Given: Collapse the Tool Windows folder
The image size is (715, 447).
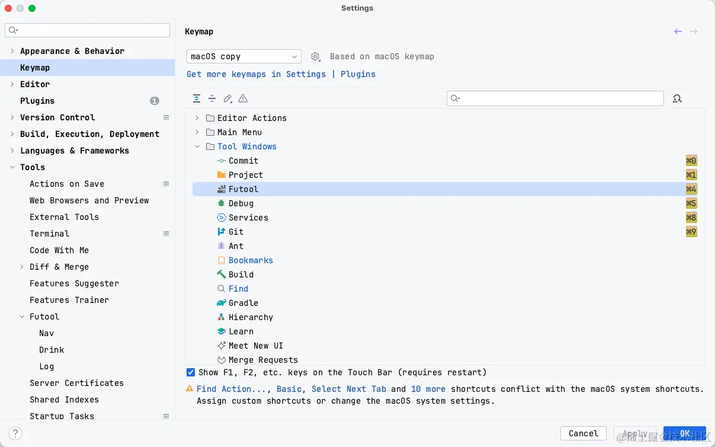Looking at the screenshot, I should (x=197, y=146).
